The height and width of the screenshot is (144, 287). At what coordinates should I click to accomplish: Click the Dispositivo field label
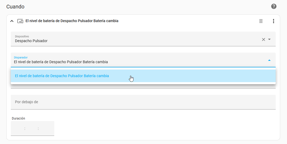(x=22, y=36)
